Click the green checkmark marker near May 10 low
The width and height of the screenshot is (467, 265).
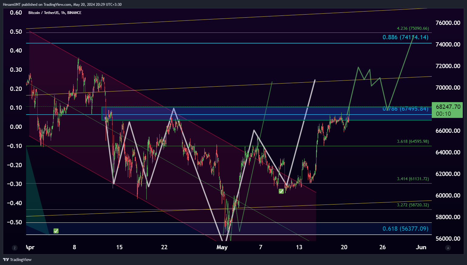pyautogui.click(x=281, y=191)
